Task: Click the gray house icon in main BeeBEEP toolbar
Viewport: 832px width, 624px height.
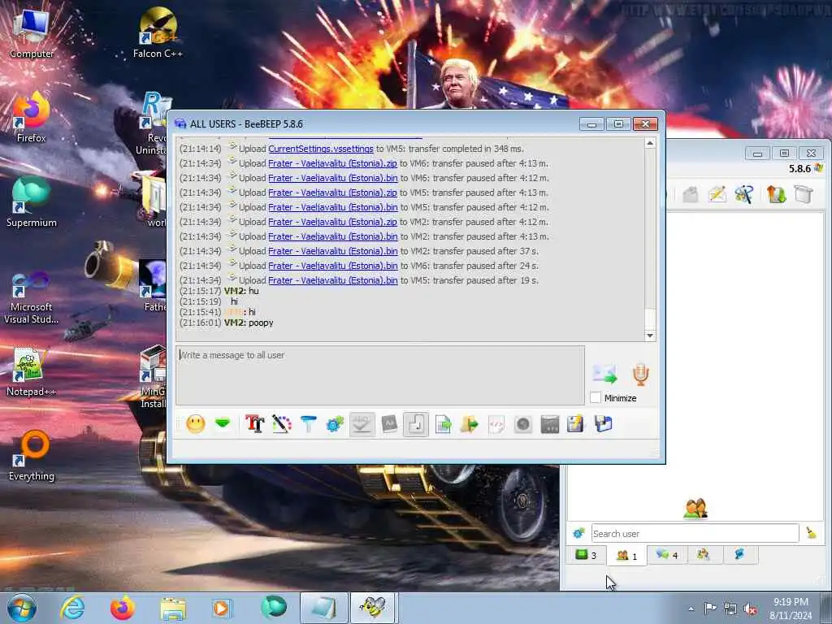Action: click(690, 194)
